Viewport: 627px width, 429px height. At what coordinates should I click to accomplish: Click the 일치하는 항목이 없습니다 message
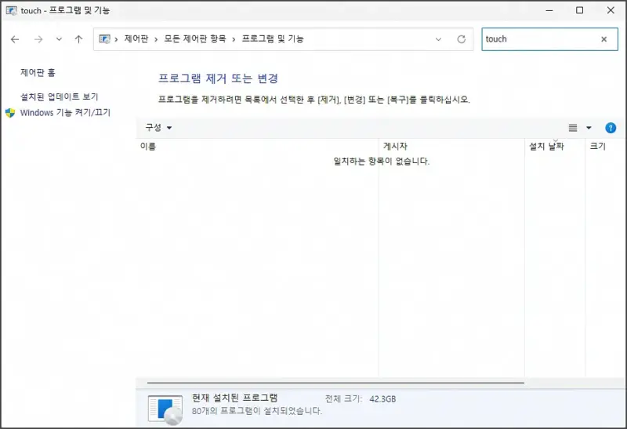tap(381, 162)
